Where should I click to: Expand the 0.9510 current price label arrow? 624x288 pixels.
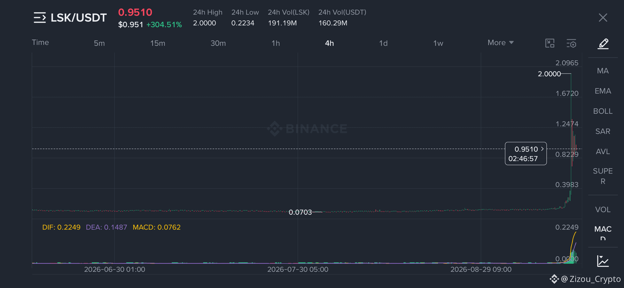[x=542, y=149]
